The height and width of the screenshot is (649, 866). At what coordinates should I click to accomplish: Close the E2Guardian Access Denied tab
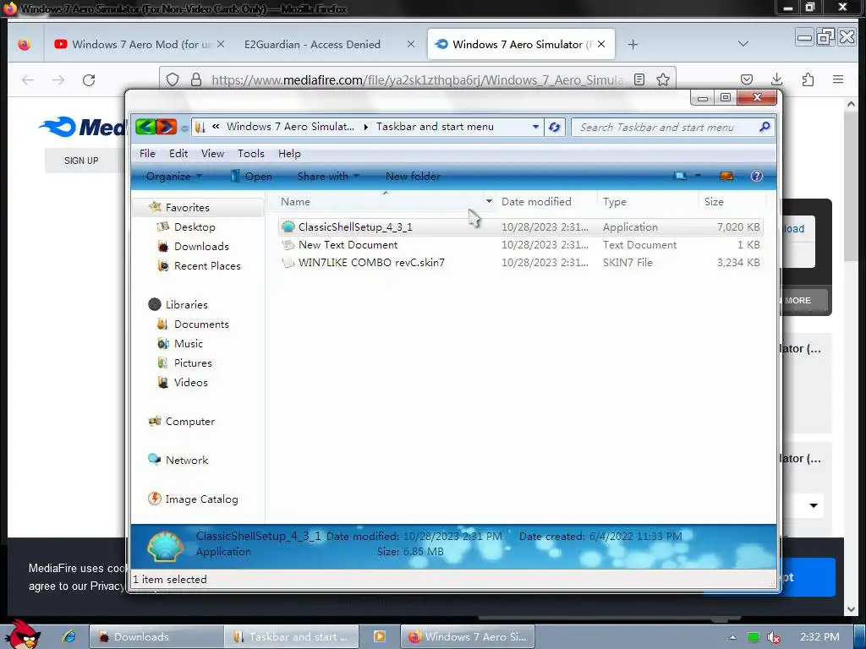[x=410, y=44]
